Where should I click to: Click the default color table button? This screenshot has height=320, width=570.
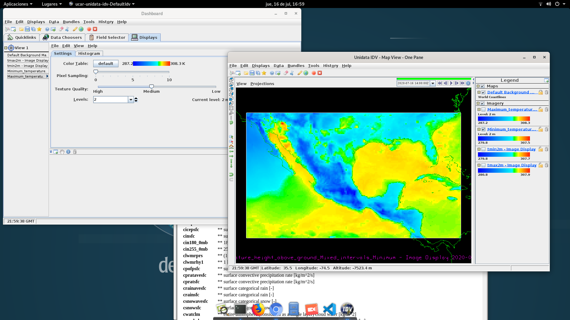pos(106,63)
